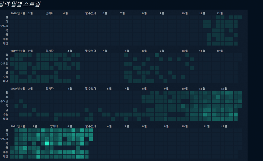Click '할 수있다' label in the 2019 calendar
The width and height of the screenshot is (263, 161).
tap(90, 51)
